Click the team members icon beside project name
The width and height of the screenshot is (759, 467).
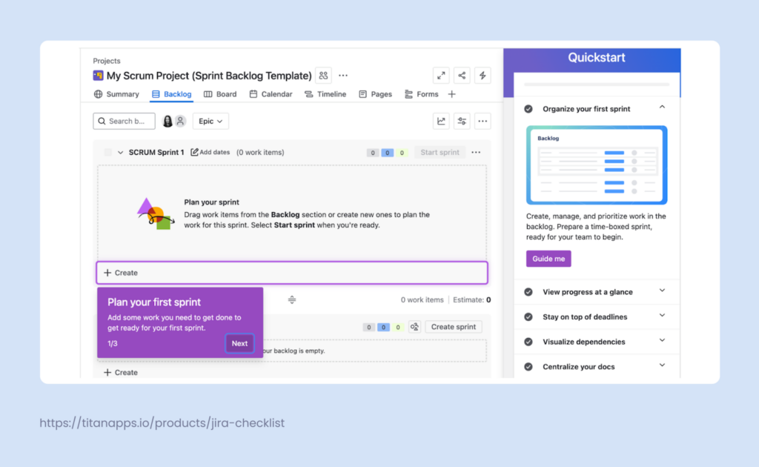tap(322, 75)
